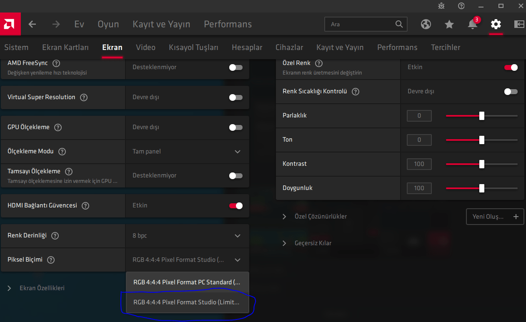The width and height of the screenshot is (526, 322).
Task: Open favorites star icon
Action: pos(449,24)
